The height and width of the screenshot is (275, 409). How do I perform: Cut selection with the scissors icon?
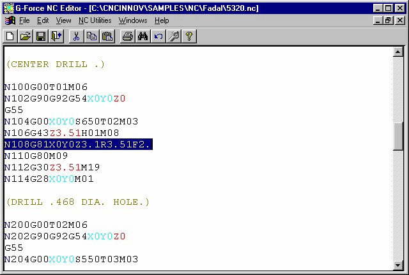(76, 36)
